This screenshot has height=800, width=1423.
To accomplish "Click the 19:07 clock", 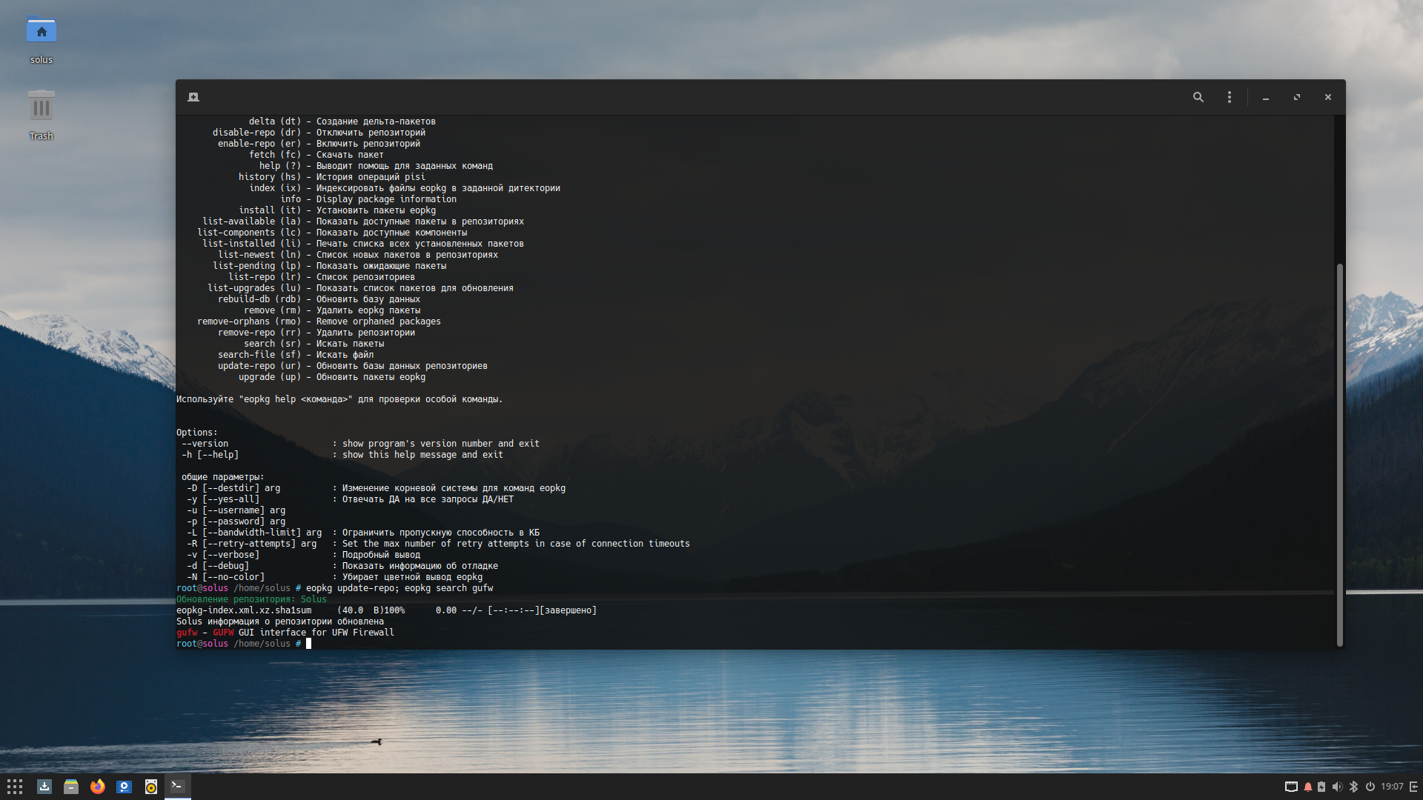I will (x=1392, y=787).
